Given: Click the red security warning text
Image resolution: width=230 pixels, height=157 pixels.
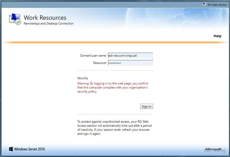Looking at the screenshot, I should click(113, 87).
